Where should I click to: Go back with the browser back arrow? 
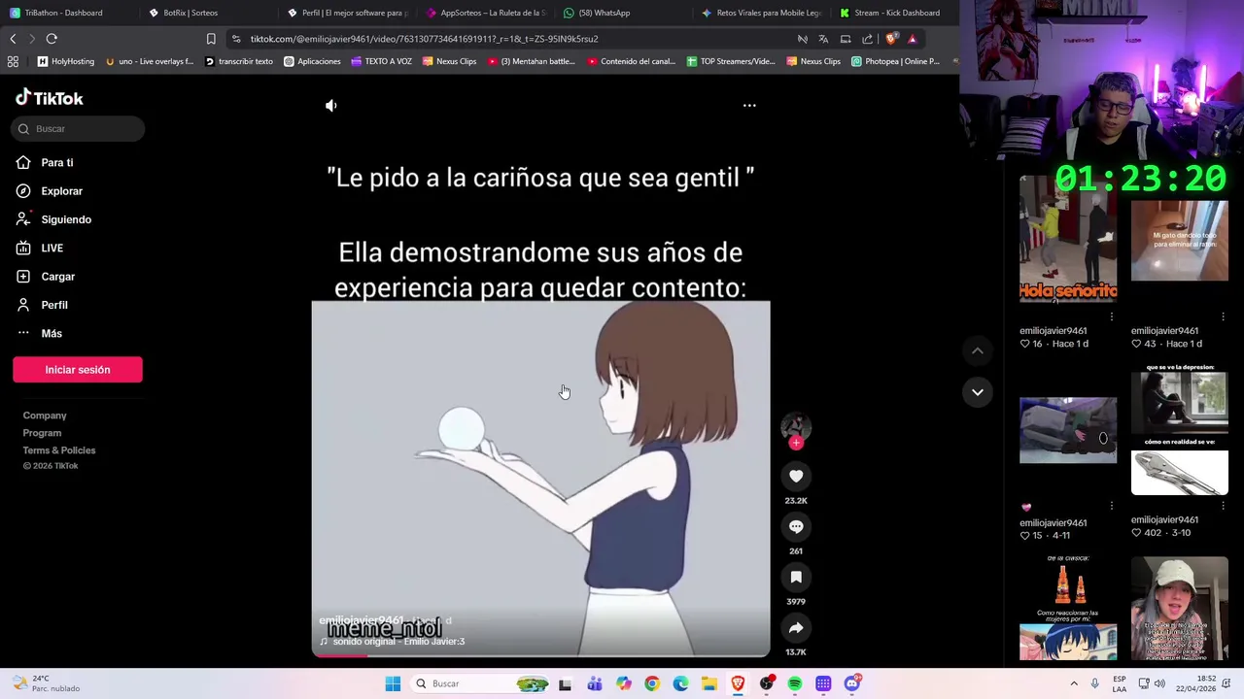[x=13, y=39]
